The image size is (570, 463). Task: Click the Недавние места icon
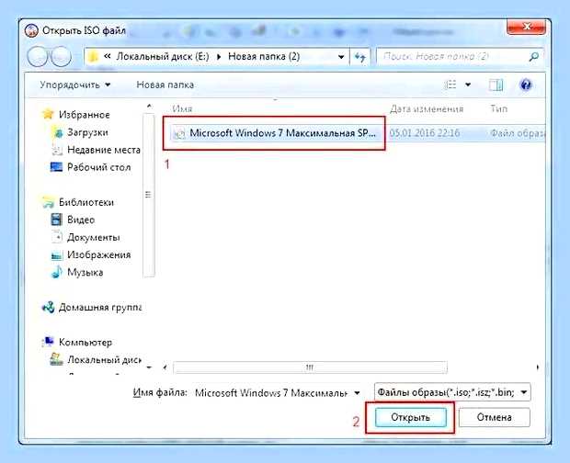pyautogui.click(x=57, y=150)
